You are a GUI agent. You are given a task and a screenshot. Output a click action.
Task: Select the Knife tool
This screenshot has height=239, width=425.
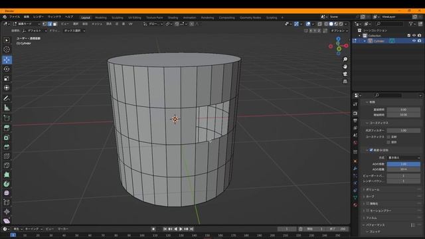(7, 165)
